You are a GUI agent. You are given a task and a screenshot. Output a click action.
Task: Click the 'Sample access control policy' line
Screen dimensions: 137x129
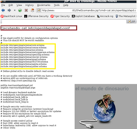tap(16, 121)
